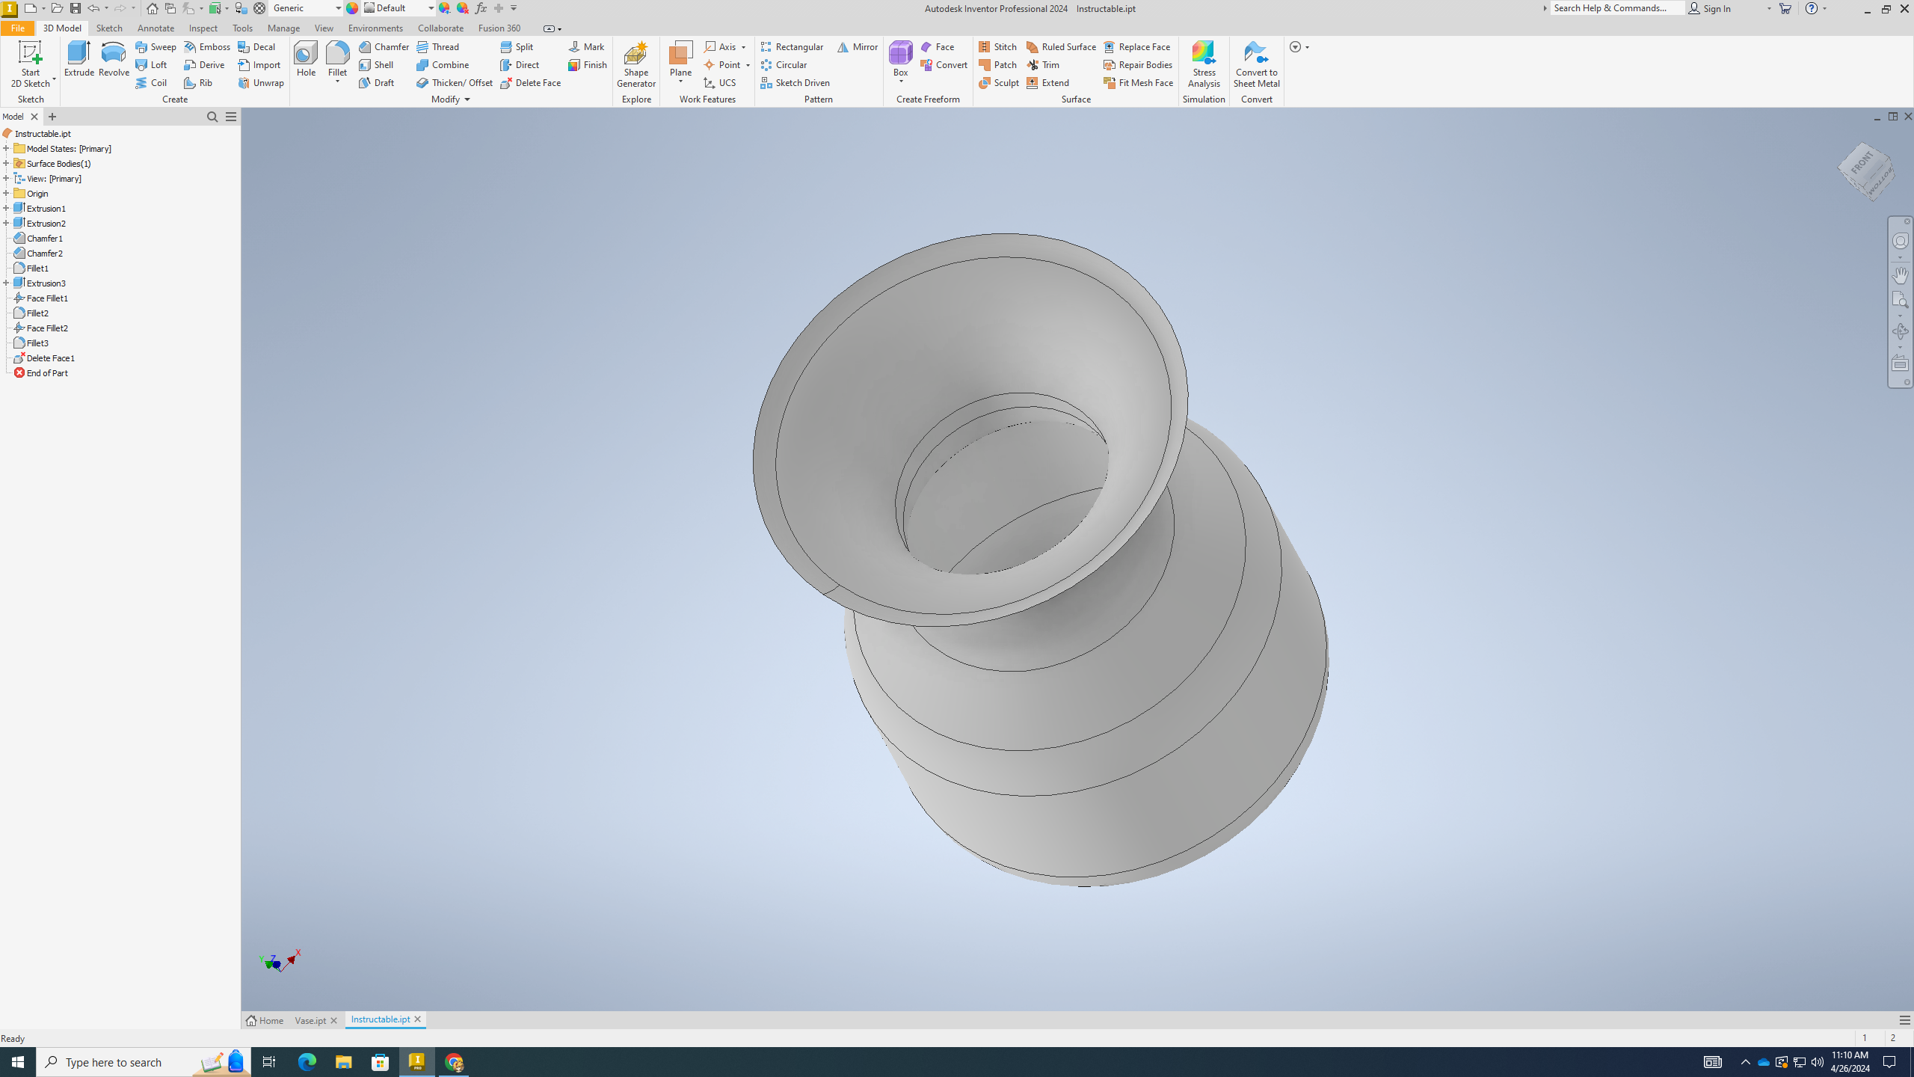The image size is (1914, 1077).
Task: Open the Inspect ribbon tab
Action: pyautogui.click(x=203, y=28)
